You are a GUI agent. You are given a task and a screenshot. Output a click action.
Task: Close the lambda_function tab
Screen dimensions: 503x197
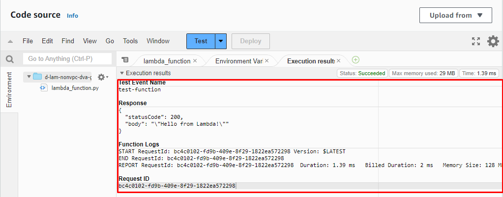tap(195, 61)
